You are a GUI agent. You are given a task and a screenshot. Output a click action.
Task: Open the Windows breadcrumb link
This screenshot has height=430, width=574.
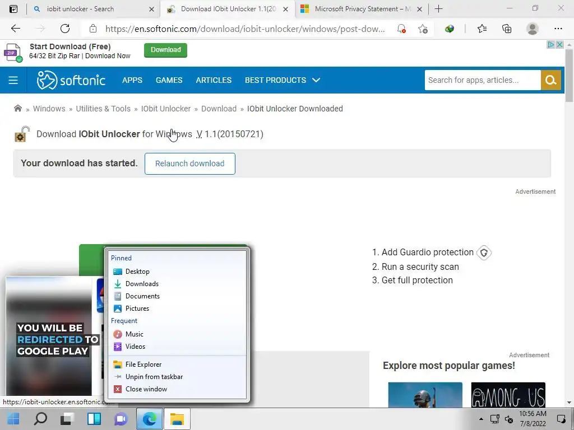pos(49,109)
